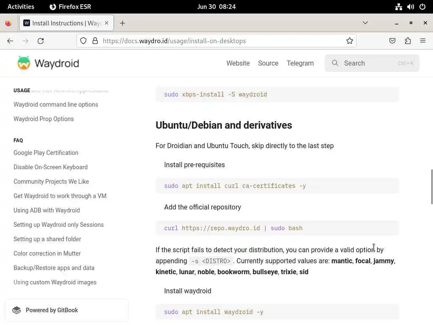Click the curl repo.waydro.id command
433x325 pixels.
coord(233,228)
